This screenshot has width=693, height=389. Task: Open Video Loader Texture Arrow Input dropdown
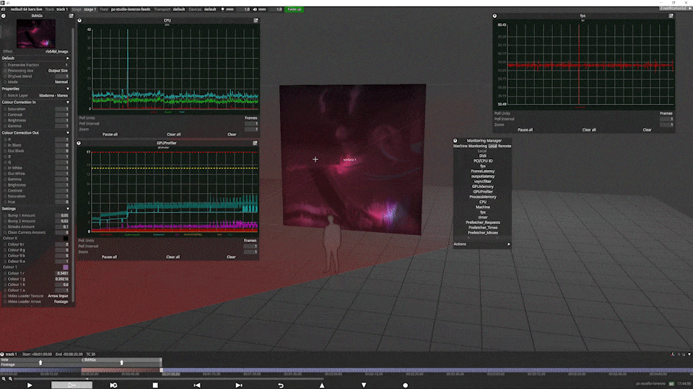tap(58, 296)
